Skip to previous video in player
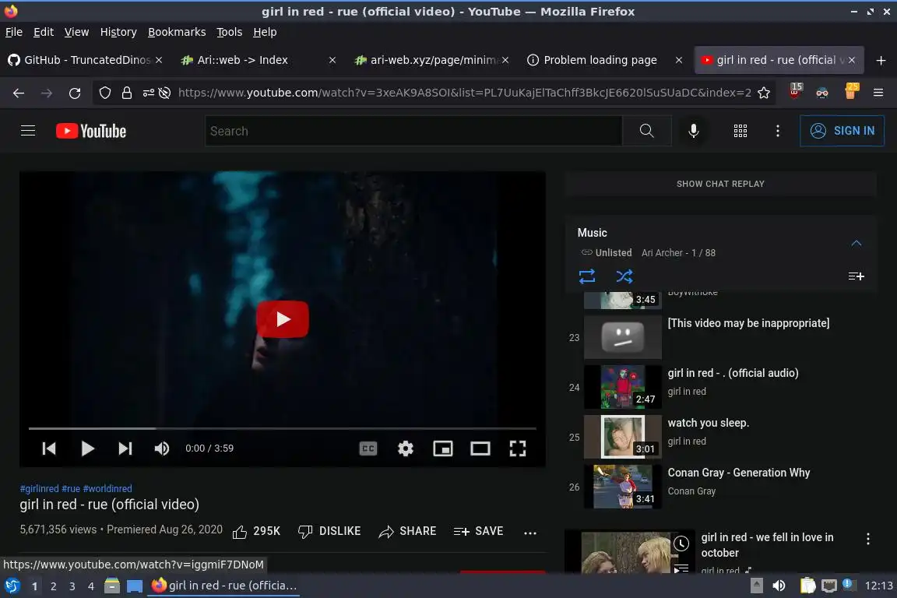 click(49, 448)
